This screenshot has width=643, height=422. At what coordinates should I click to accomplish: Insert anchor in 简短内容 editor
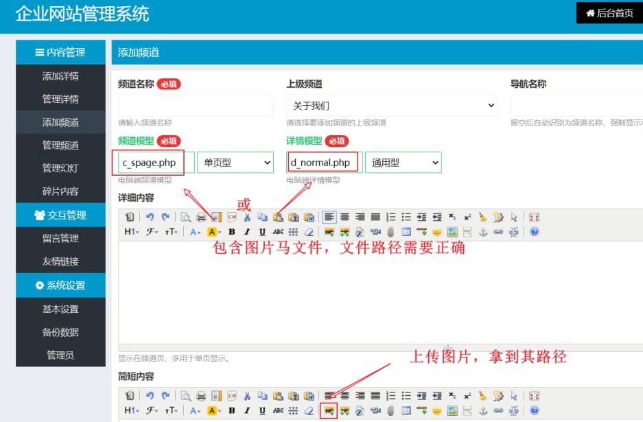(x=483, y=410)
